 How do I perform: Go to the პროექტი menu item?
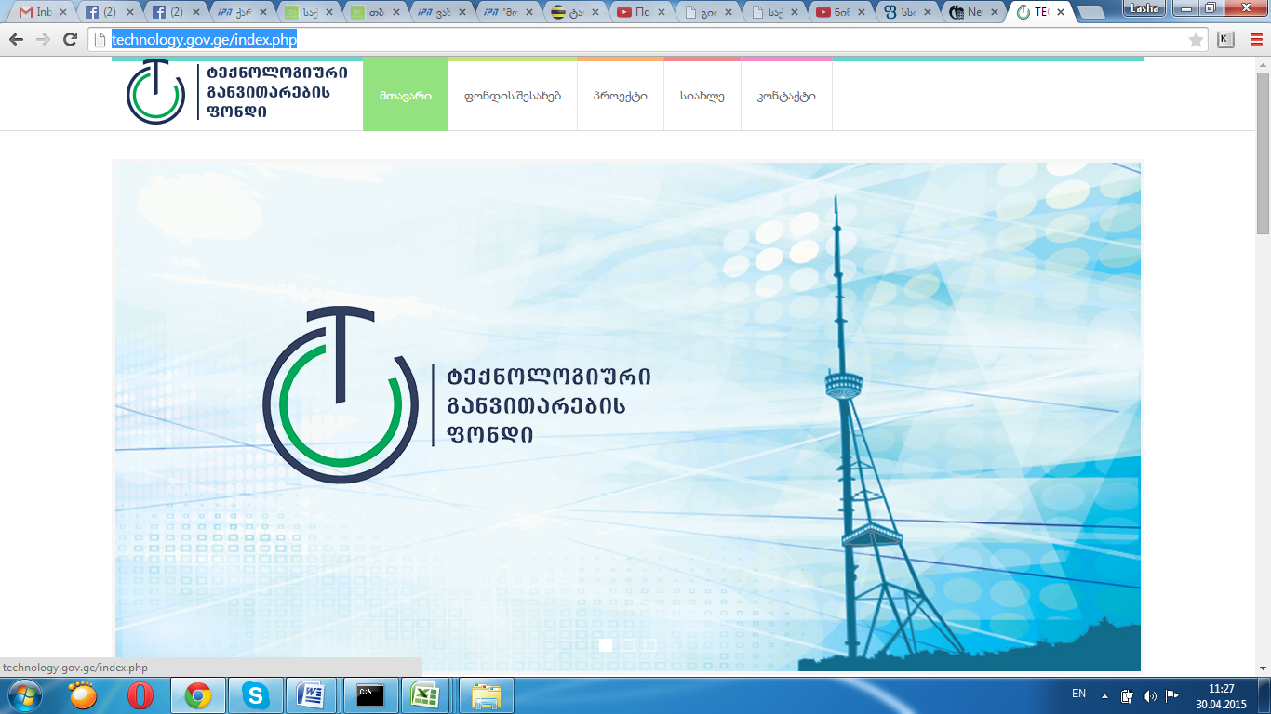[x=621, y=96]
